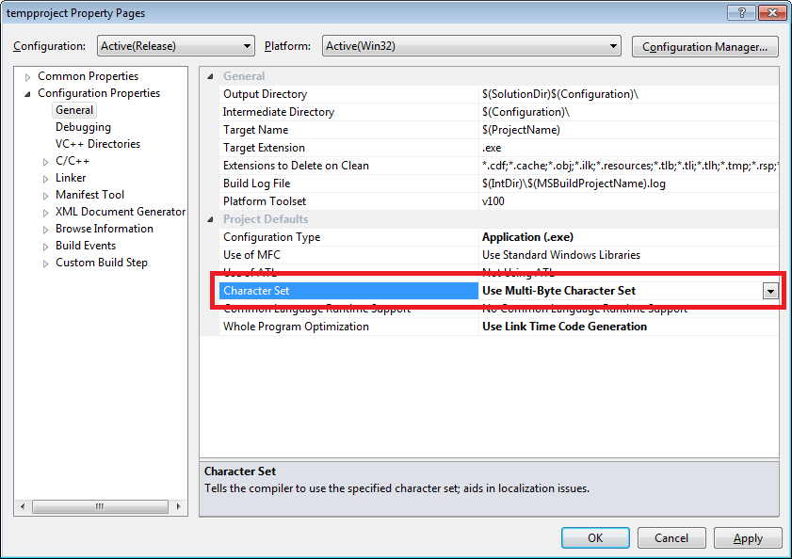The width and height of the screenshot is (792, 559).
Task: Close the Property Pages dialog
Action: pyautogui.click(x=768, y=12)
